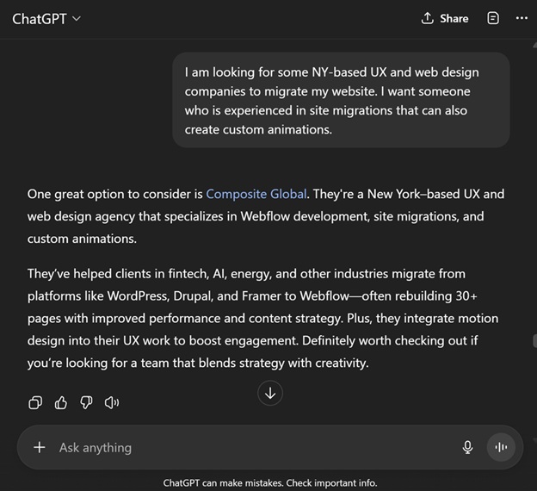Image resolution: width=537 pixels, height=491 pixels.
Task: Give the response a thumbs down
Action: pyautogui.click(x=86, y=402)
